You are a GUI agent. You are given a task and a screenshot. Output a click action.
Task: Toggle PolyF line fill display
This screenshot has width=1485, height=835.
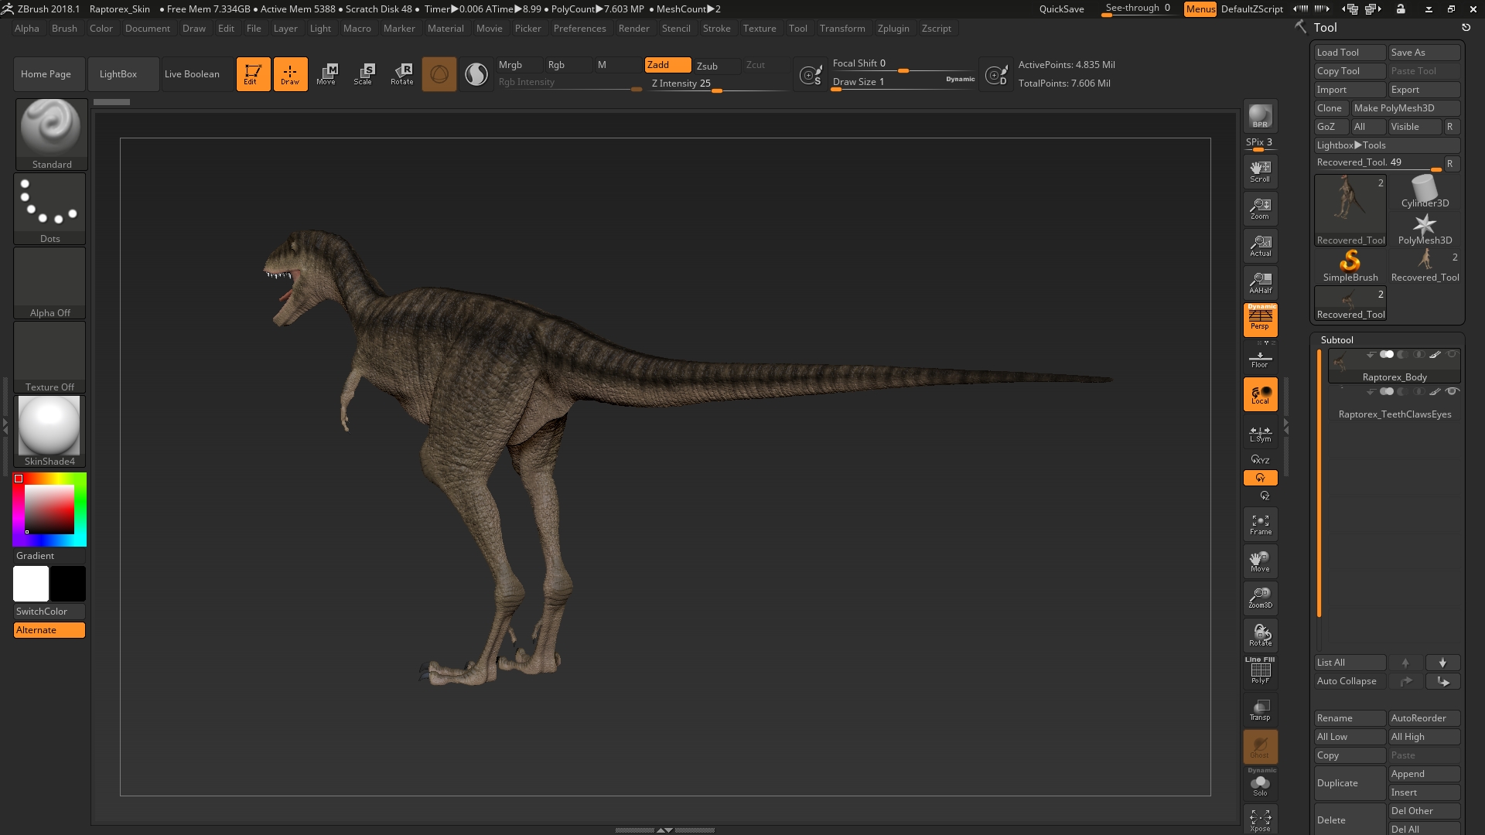pyautogui.click(x=1260, y=671)
